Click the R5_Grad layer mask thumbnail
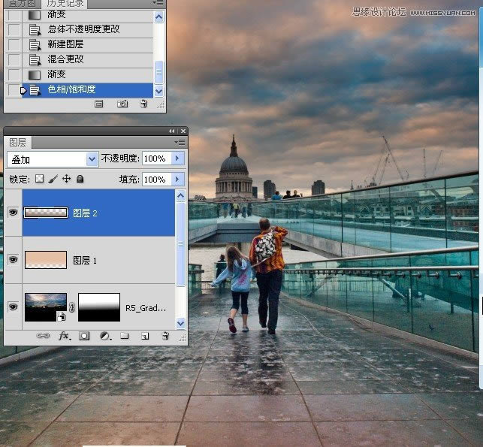The width and height of the screenshot is (483, 447). click(98, 307)
